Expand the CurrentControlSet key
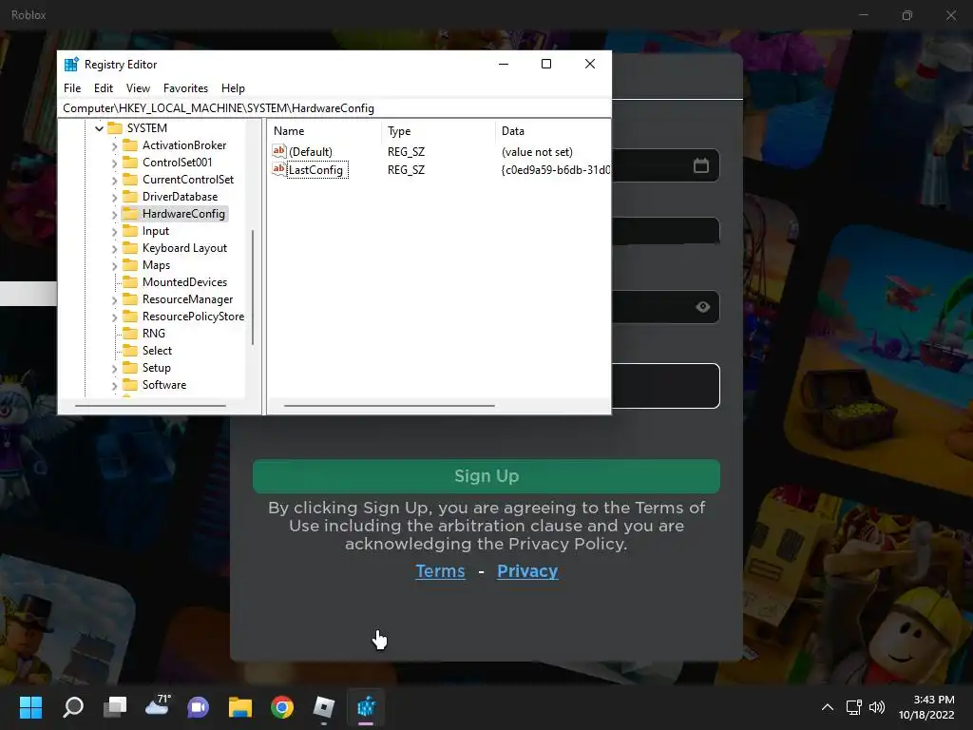Screen dimensions: 973x730 click(x=114, y=180)
